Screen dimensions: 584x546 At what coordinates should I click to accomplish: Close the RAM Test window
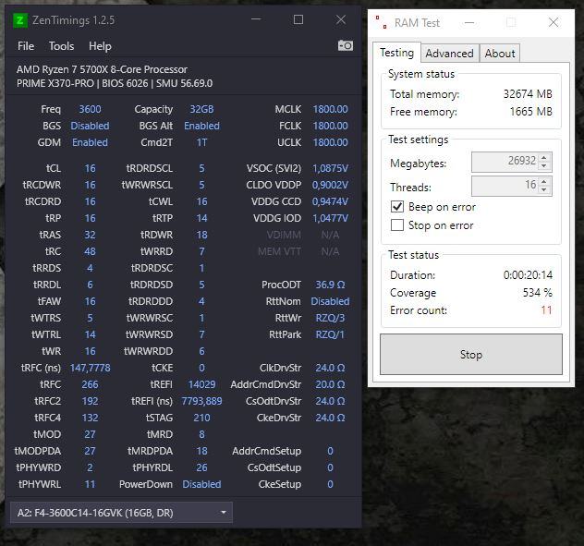pos(554,22)
